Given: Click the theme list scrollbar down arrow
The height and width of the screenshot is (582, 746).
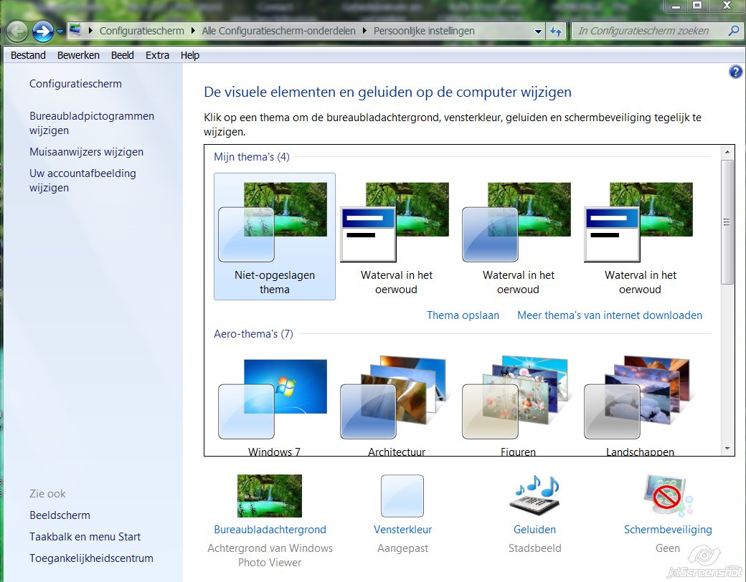Looking at the screenshot, I should [727, 449].
